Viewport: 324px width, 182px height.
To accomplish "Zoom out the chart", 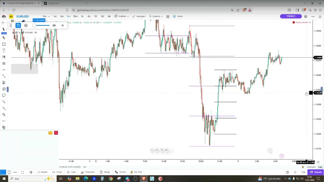I will coord(157,150).
